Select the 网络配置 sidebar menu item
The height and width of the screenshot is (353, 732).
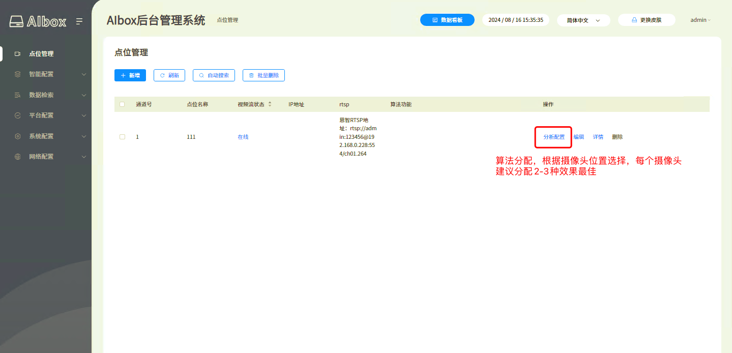pos(41,157)
